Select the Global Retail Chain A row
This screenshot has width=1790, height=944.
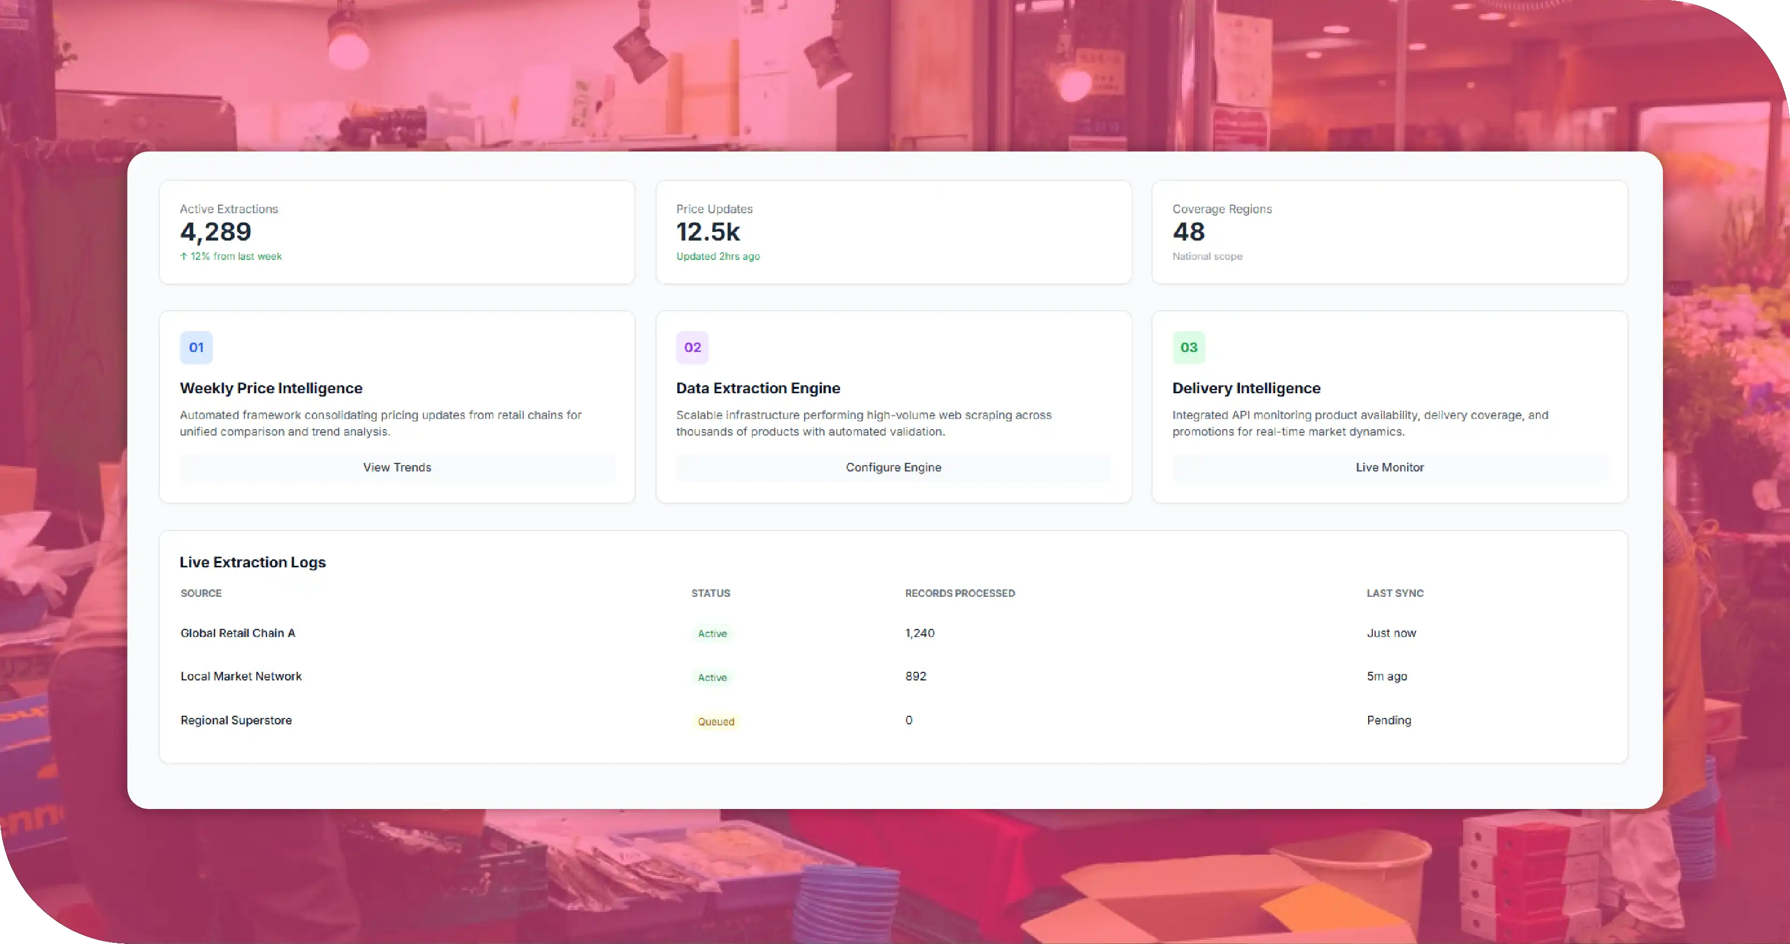(893, 633)
